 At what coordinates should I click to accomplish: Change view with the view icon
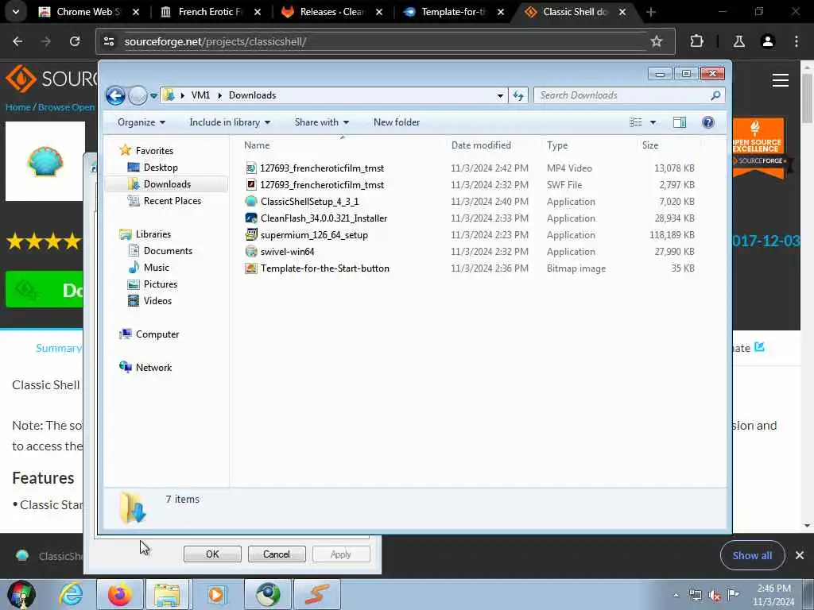[635, 122]
